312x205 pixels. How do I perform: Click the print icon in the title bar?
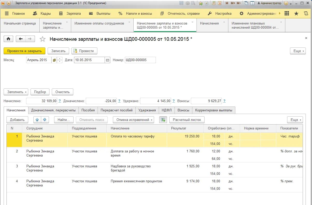coord(187,3)
